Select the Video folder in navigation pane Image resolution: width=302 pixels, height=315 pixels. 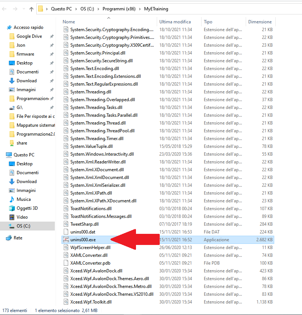22,217
